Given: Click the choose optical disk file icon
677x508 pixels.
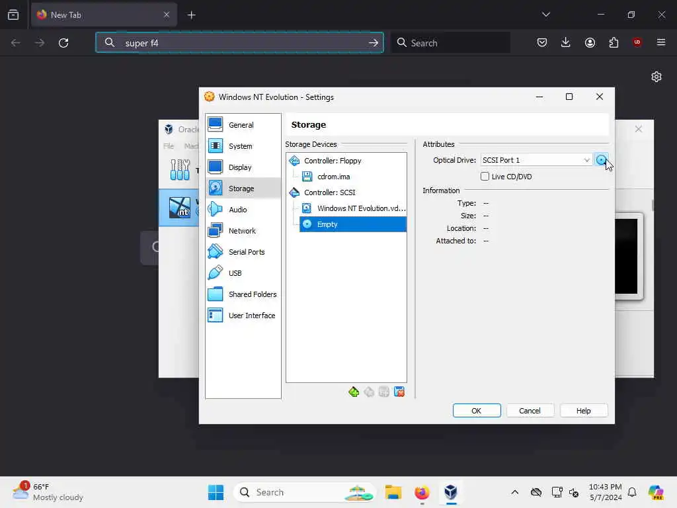Looking at the screenshot, I should tap(601, 160).
